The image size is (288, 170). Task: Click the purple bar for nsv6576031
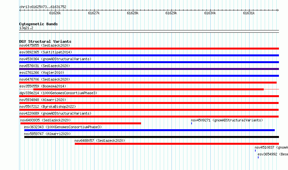click(149, 69)
